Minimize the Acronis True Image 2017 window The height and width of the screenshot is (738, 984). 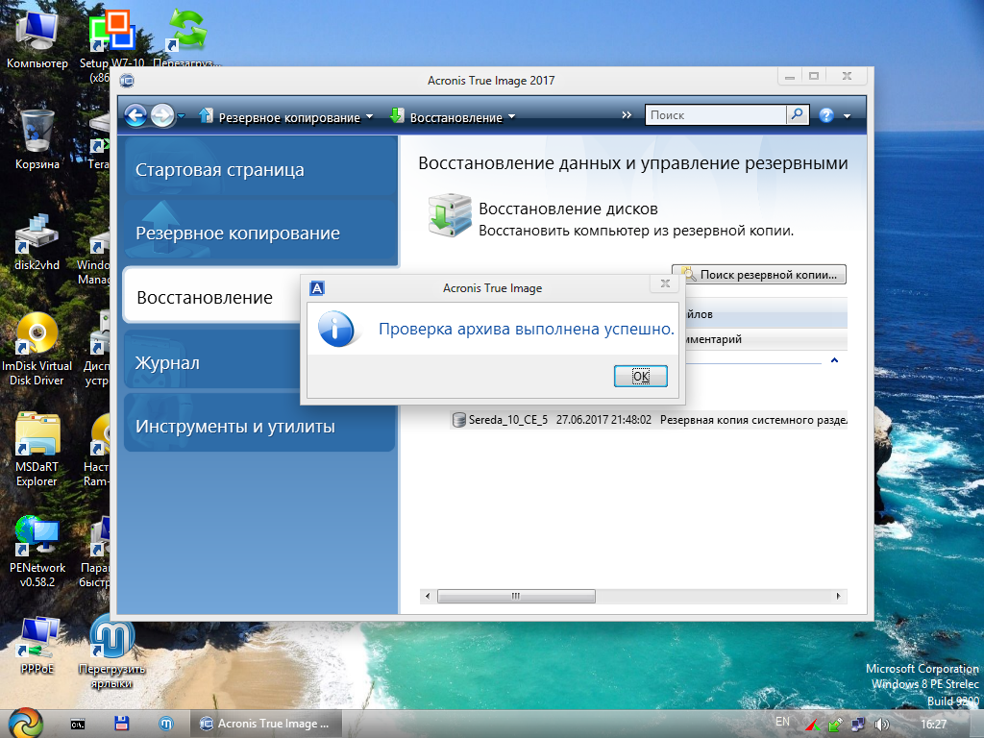coord(790,77)
